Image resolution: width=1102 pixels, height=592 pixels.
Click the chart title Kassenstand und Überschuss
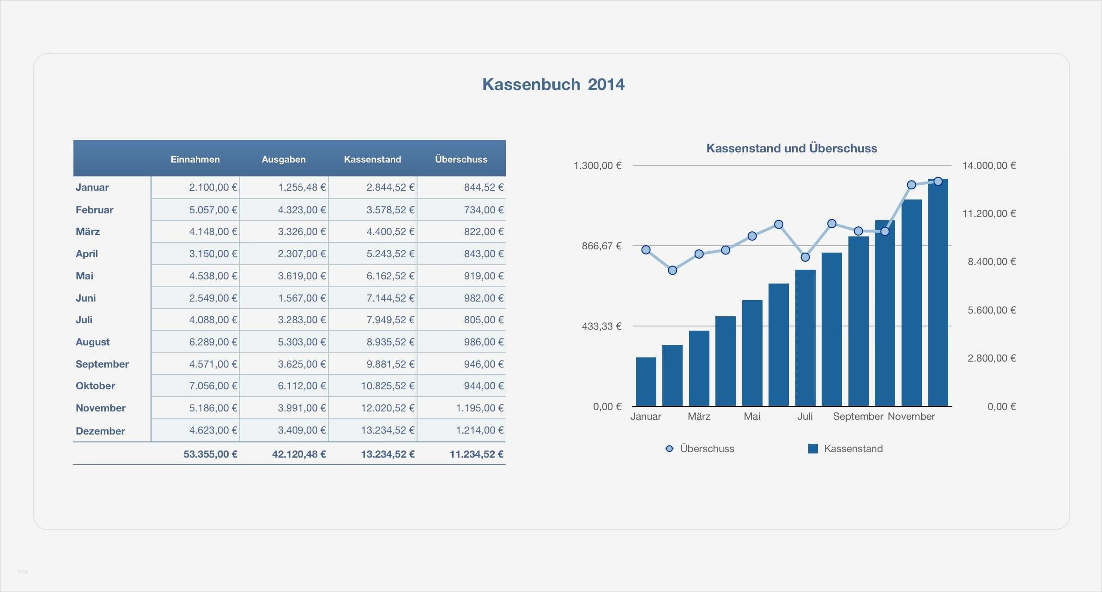[792, 148]
